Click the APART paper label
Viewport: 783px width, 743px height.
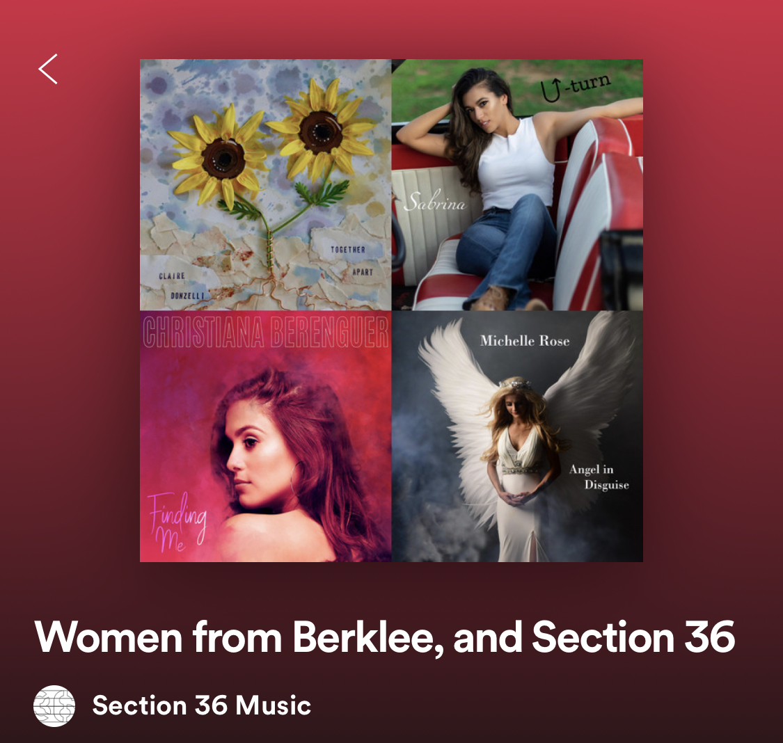pyautogui.click(x=363, y=272)
